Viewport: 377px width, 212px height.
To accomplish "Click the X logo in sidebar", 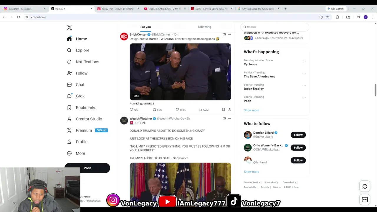I will pyautogui.click(x=70, y=27).
